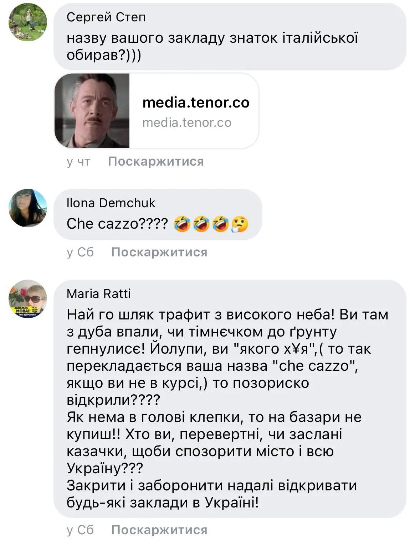Click the Ilona Demchuk author name
410x547 pixels.
tap(111, 203)
